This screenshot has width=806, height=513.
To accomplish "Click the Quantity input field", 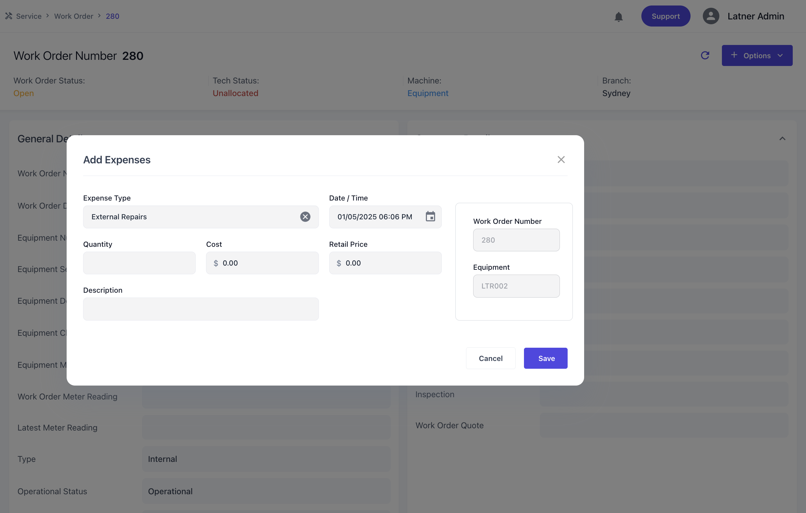I will tap(139, 263).
